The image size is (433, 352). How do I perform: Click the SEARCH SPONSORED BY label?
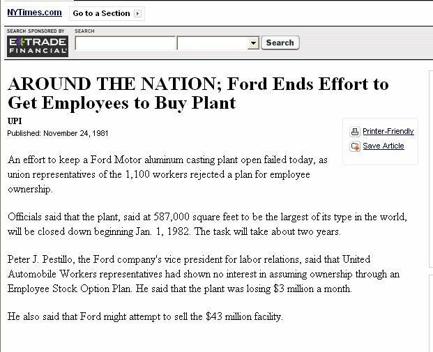tap(36, 31)
